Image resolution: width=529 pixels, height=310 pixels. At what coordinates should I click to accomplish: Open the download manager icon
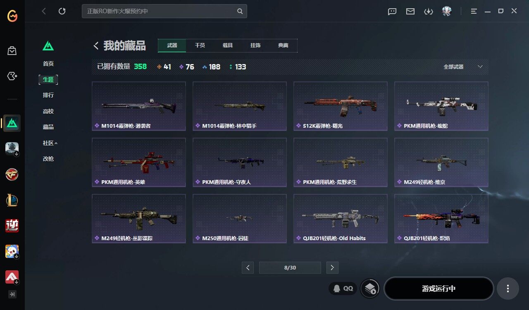click(x=428, y=12)
